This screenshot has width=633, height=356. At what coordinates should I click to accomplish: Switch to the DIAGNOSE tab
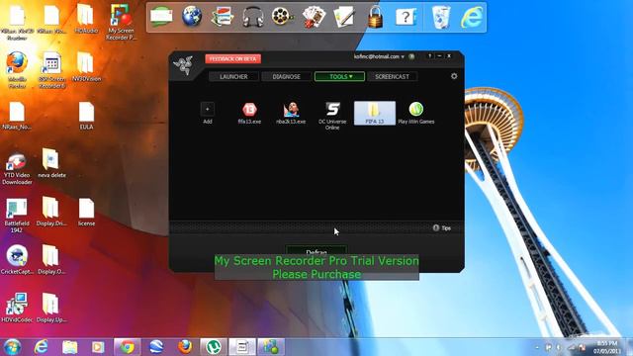click(286, 76)
